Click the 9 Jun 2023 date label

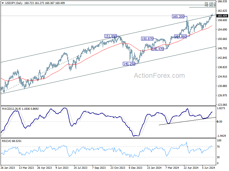pyautogui.click(x=62, y=168)
